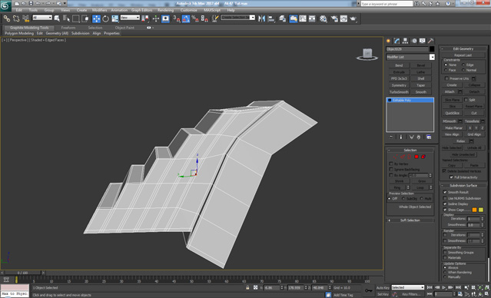Click the Mirror tool icon
Viewport: 491px width, 298px height.
261,18
